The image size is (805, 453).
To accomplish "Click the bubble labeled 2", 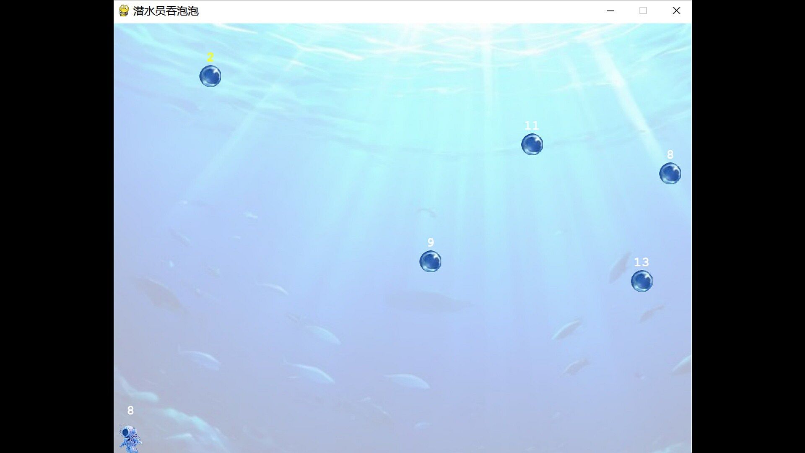I will coord(210,76).
